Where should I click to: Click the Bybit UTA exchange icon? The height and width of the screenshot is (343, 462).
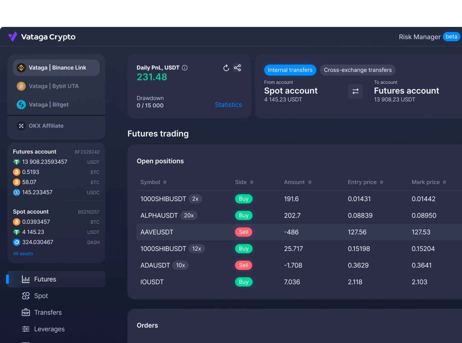21,86
